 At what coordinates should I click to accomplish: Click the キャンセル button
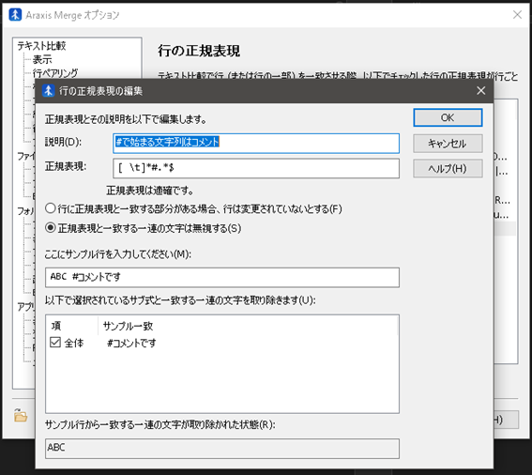(448, 144)
